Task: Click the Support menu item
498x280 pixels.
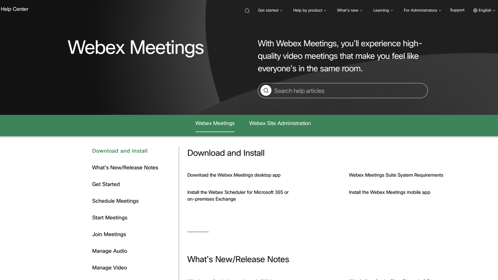Action: (457, 10)
